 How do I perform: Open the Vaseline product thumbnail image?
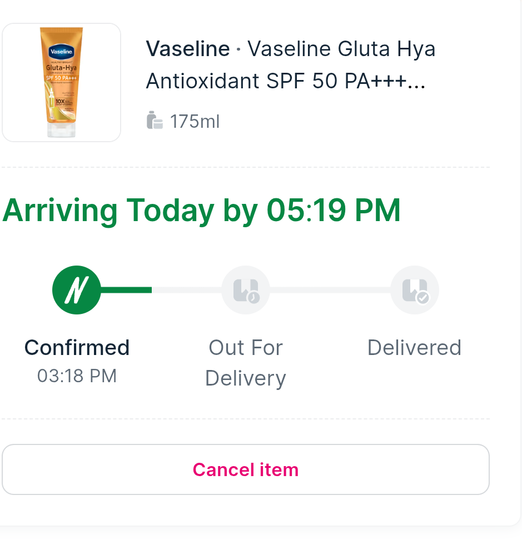coord(61,82)
